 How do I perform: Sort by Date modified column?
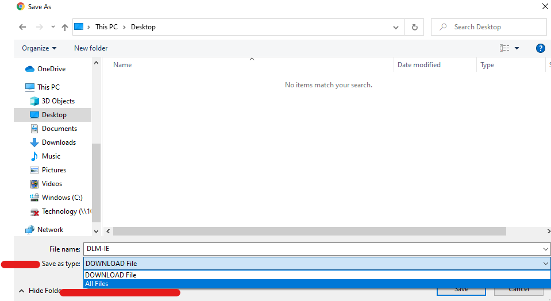pos(419,65)
